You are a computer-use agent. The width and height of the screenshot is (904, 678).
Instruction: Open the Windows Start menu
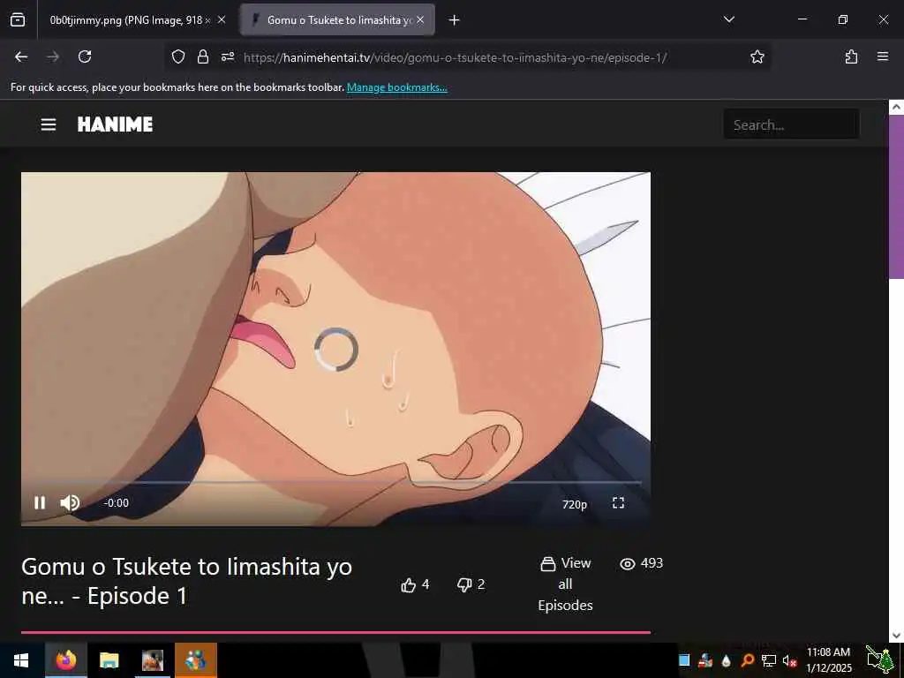click(21, 660)
